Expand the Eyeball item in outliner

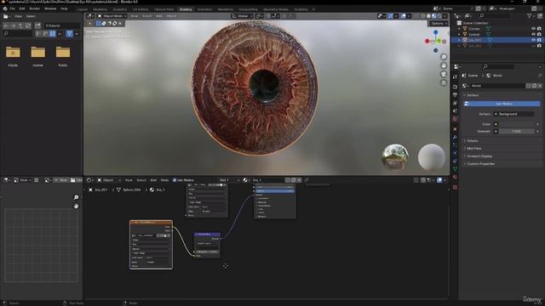[x=459, y=34]
